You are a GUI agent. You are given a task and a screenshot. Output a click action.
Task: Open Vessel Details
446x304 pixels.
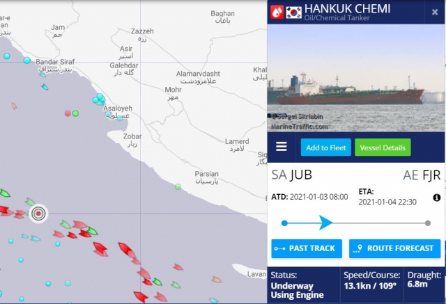click(383, 147)
